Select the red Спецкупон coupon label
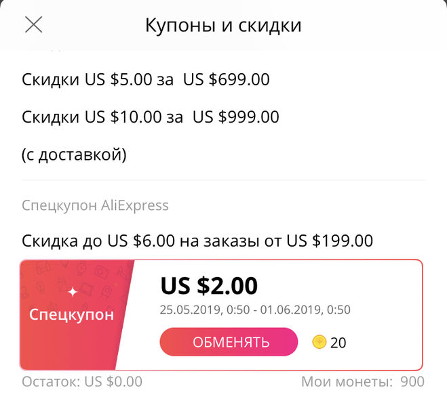Viewport: 447px width, 399px height. [x=72, y=315]
